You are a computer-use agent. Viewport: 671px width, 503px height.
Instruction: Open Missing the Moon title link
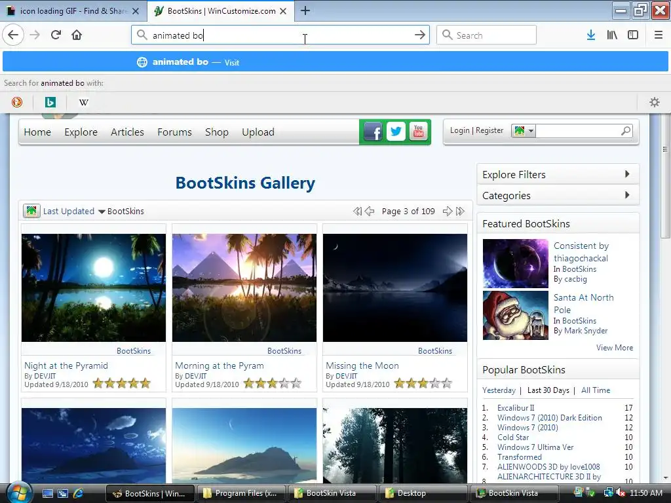(362, 365)
